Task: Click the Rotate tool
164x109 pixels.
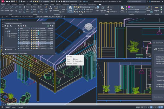Action: [x=34, y=7]
